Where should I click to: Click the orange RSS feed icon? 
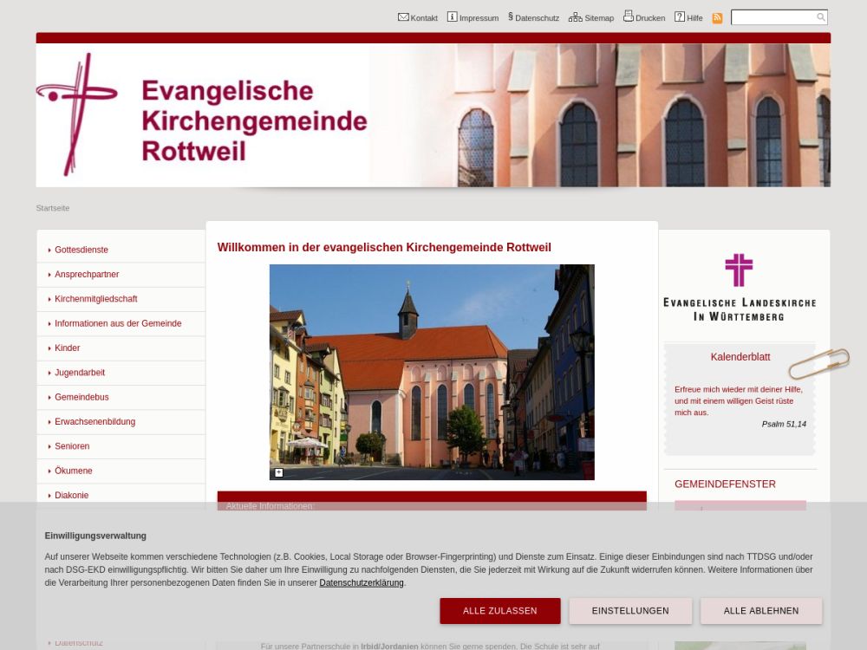[717, 18]
